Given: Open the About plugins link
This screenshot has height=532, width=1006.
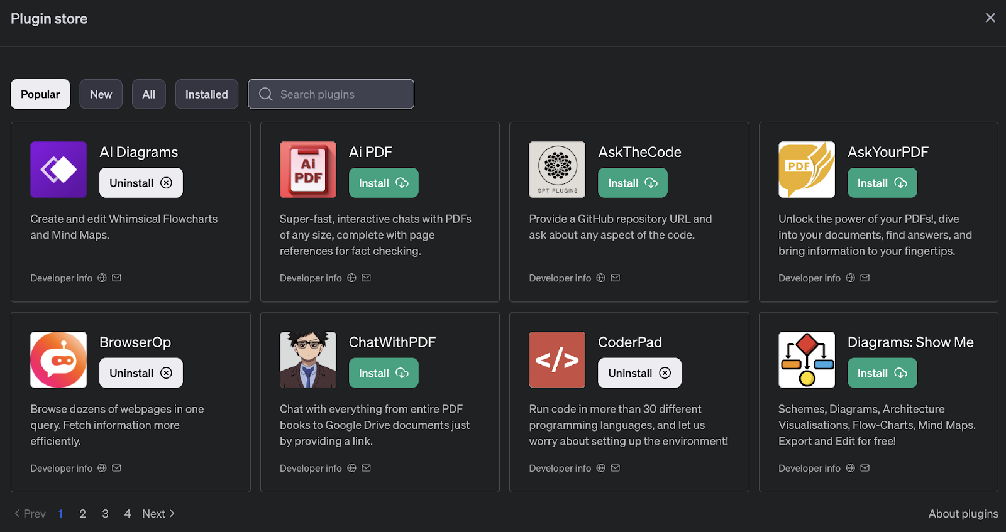Looking at the screenshot, I should tap(963, 514).
